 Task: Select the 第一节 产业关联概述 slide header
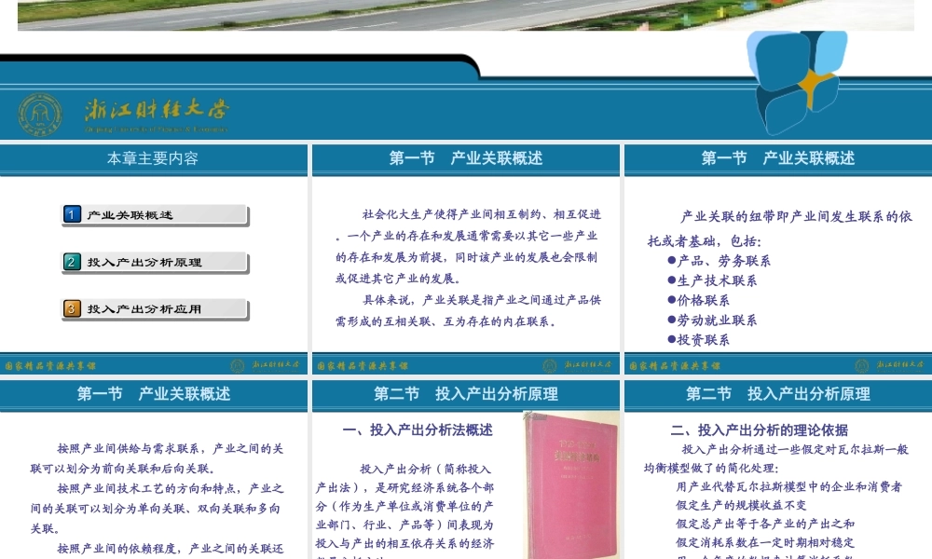(x=465, y=158)
